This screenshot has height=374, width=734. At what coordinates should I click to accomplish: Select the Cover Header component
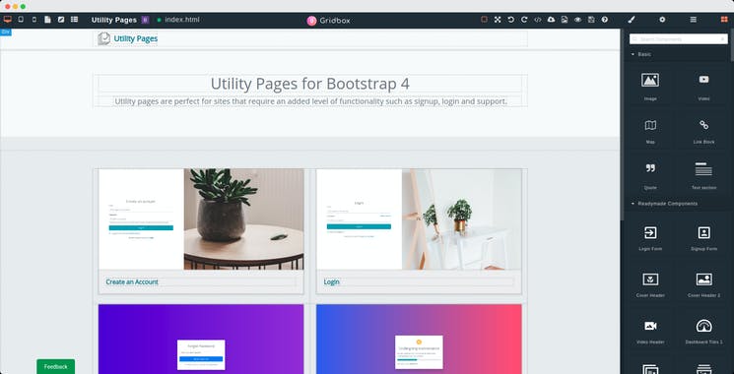tap(650, 284)
